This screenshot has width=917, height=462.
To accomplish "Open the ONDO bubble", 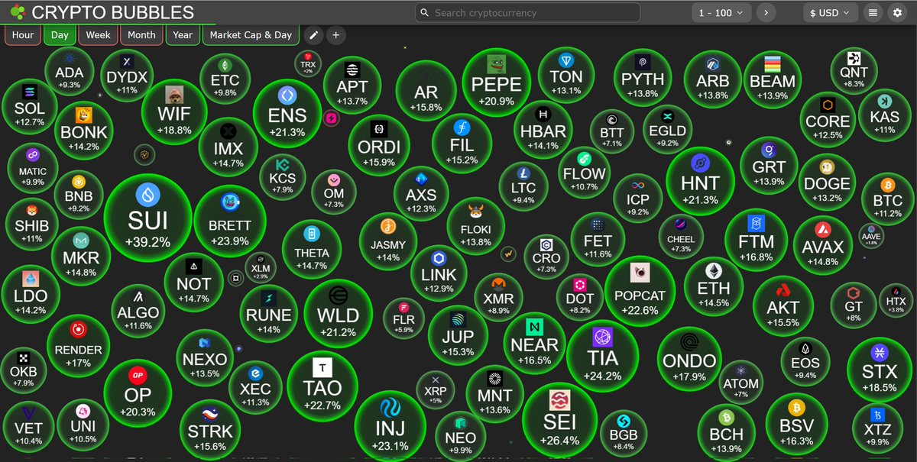I will tap(689, 359).
